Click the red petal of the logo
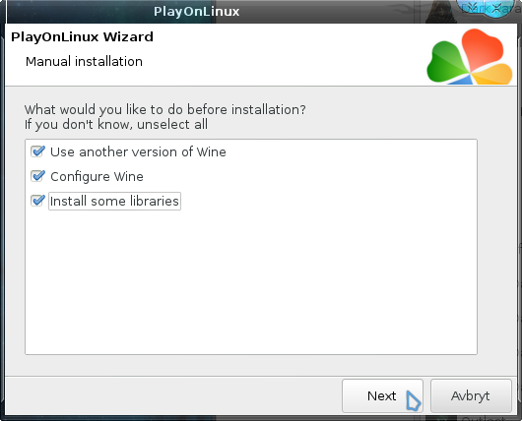 [483, 48]
